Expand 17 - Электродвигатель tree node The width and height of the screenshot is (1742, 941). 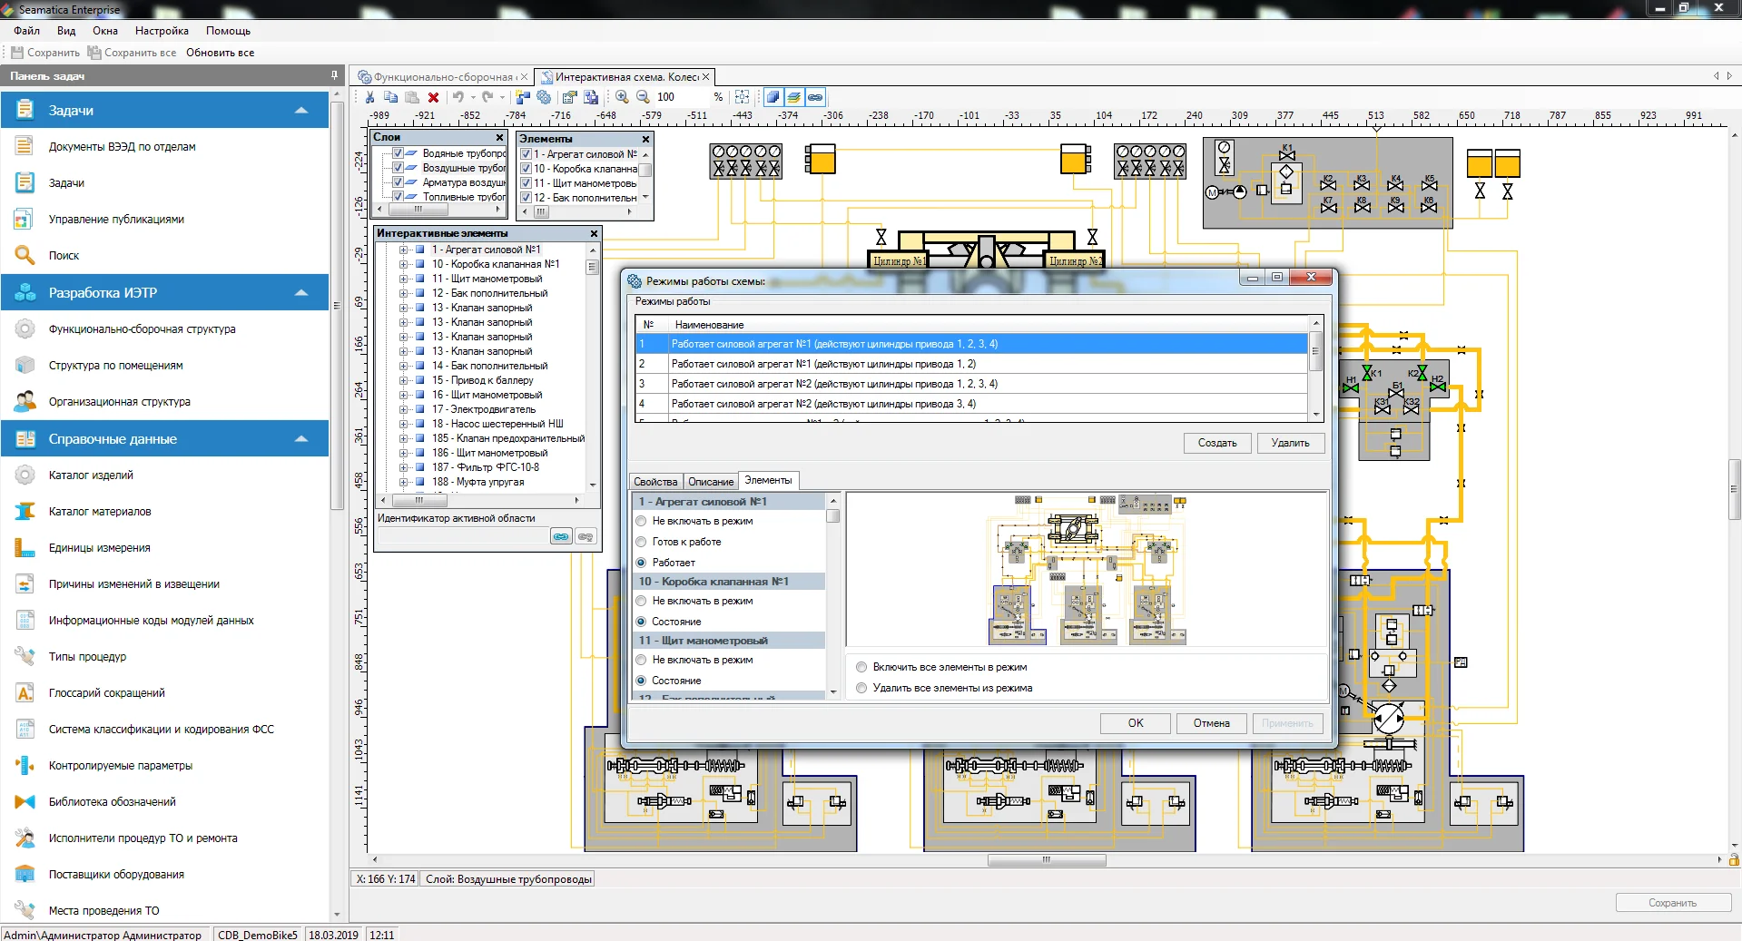(403, 409)
